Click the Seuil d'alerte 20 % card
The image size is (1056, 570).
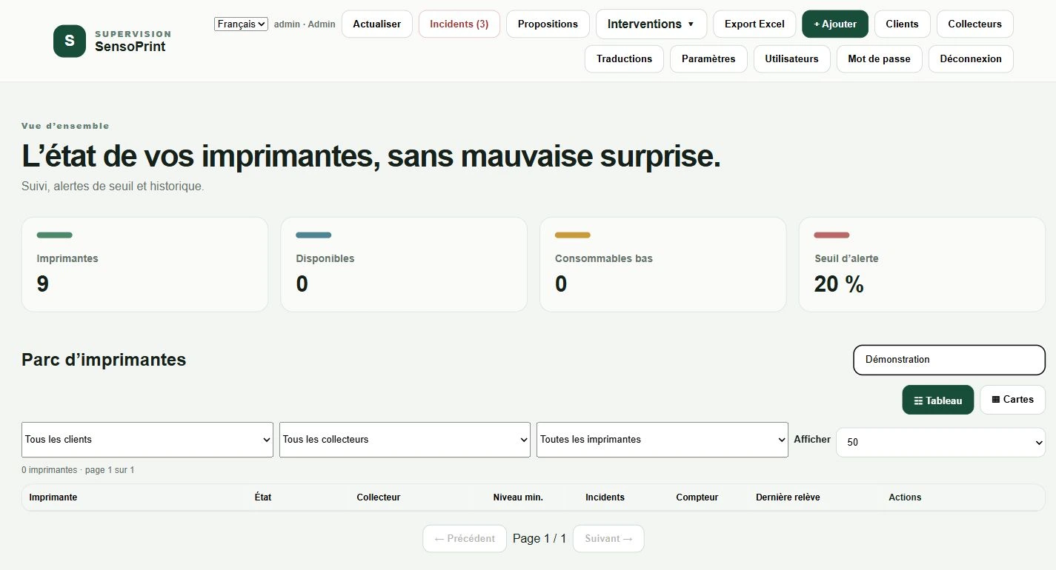point(922,264)
